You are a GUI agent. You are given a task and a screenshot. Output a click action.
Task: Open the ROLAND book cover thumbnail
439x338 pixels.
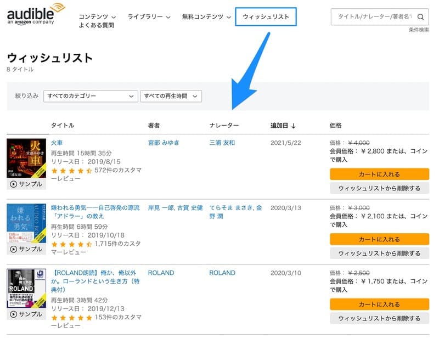(26, 289)
